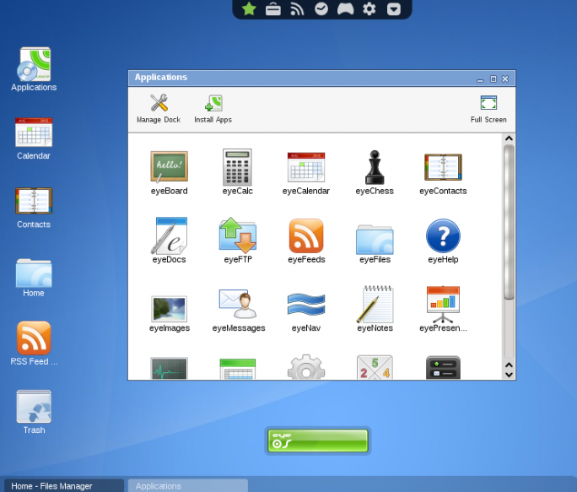Open the eyeChess game icon

[x=375, y=169]
